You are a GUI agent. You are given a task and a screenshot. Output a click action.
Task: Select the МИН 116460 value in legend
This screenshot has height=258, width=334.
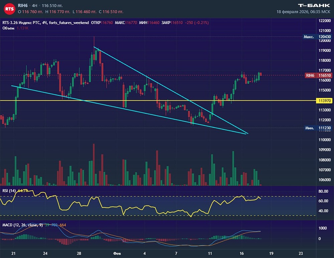(149, 23)
